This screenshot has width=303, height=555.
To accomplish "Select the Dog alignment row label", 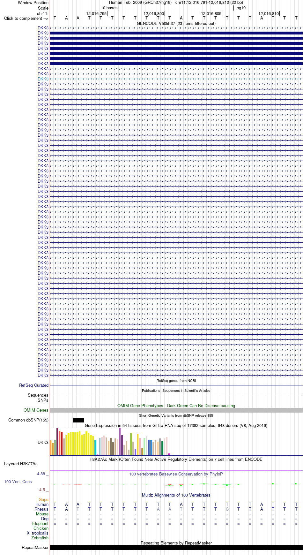I will 45,519.
